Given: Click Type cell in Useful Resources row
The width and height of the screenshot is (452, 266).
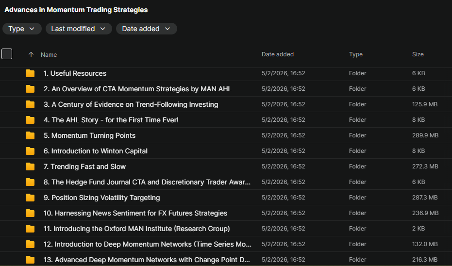Looking at the screenshot, I should tap(357, 73).
